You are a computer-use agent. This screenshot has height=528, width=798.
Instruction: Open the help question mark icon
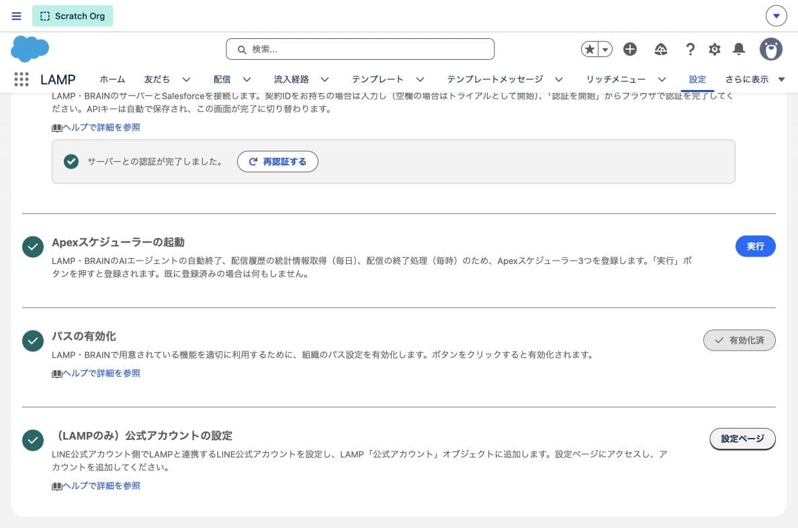(x=690, y=49)
